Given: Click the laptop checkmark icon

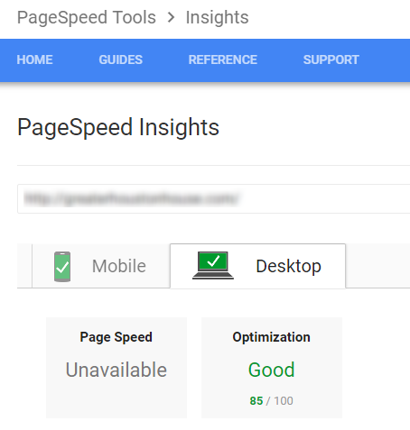Looking at the screenshot, I should [213, 265].
